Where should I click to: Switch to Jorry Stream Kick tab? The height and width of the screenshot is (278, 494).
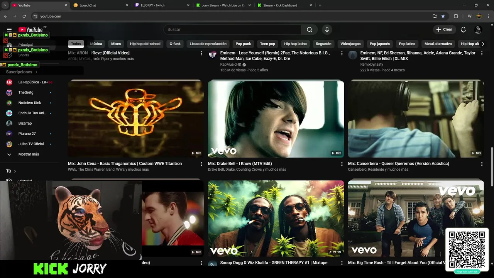click(x=223, y=5)
